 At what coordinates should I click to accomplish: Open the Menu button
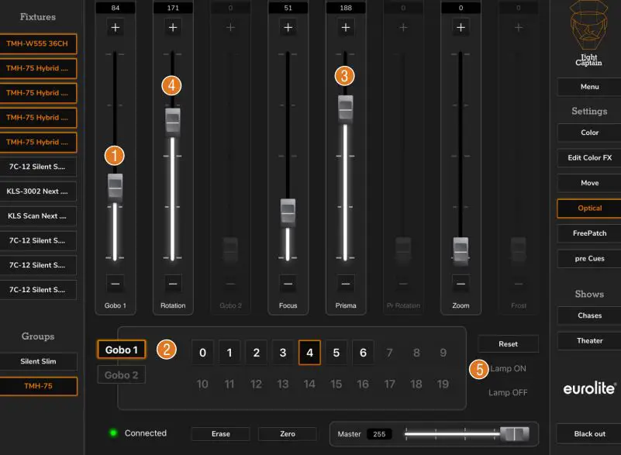tap(589, 87)
